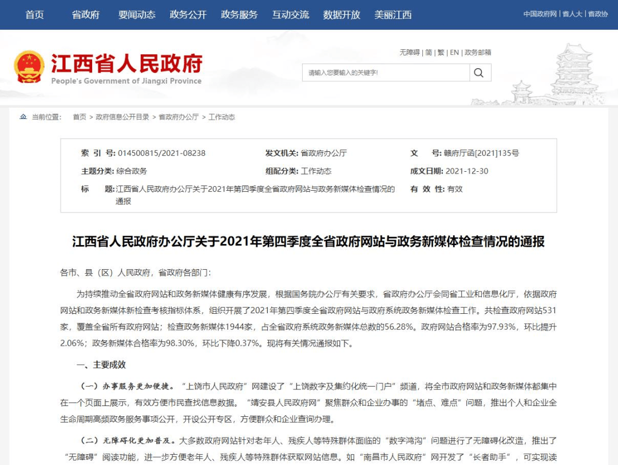This screenshot has height=465, width=618.
Task: Click the validity value 有效
Action: (455, 189)
